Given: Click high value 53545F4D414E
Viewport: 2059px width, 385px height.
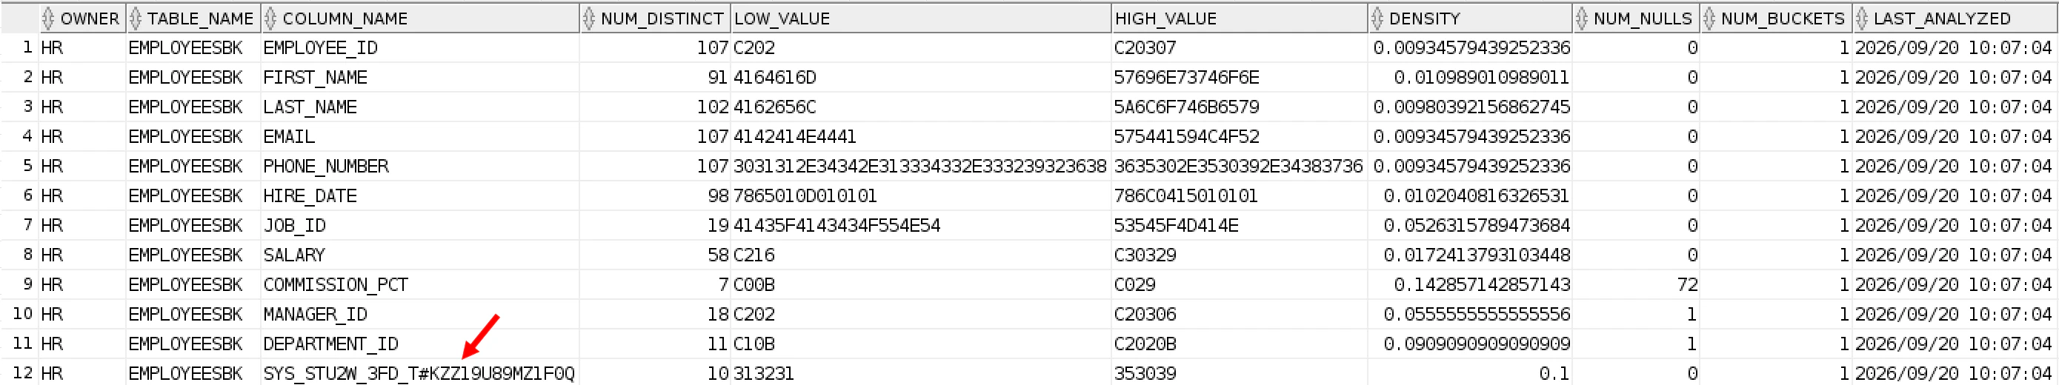Looking at the screenshot, I should pos(1176,225).
